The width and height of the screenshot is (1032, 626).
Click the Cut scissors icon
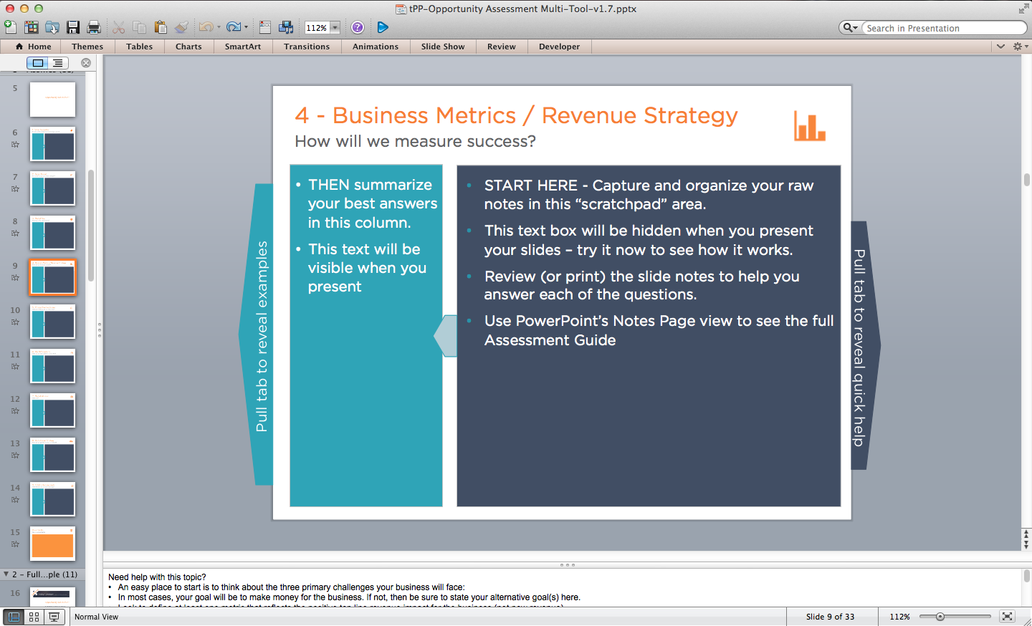(x=119, y=27)
